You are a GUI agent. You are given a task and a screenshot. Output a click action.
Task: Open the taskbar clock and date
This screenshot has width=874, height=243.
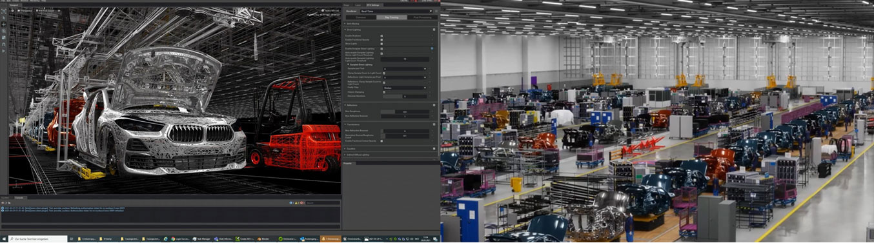click(x=425, y=238)
